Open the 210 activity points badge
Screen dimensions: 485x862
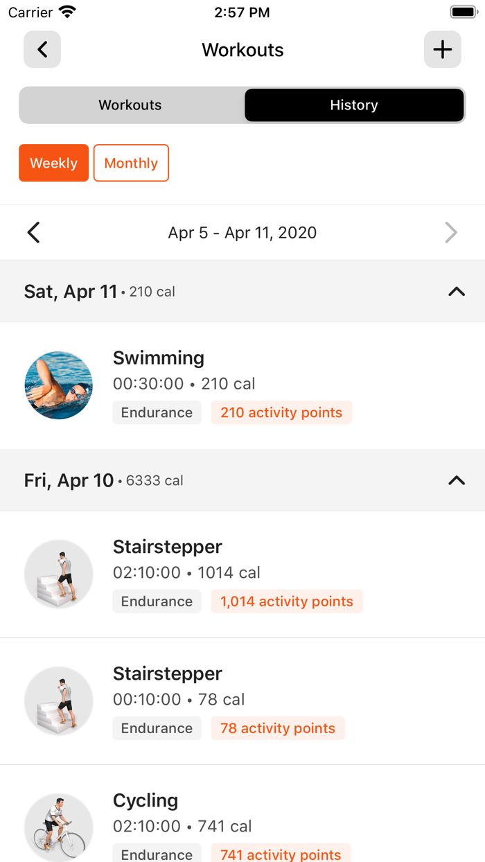[281, 412]
